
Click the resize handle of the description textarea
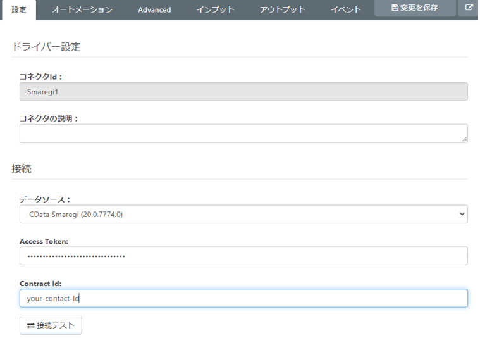coord(464,139)
